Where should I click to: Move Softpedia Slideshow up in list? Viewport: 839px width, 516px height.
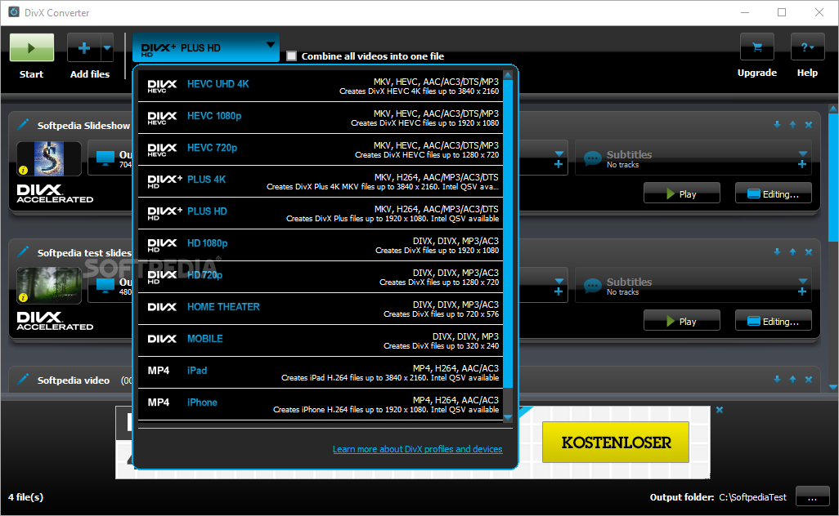793,124
